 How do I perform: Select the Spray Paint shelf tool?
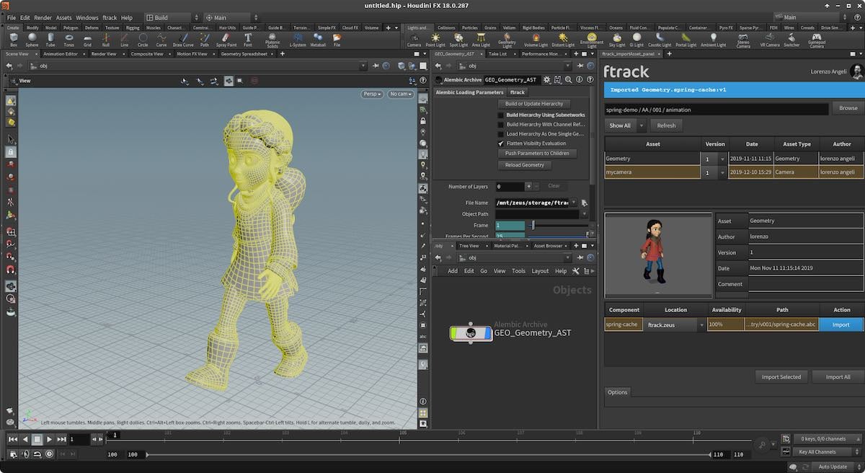pos(226,40)
